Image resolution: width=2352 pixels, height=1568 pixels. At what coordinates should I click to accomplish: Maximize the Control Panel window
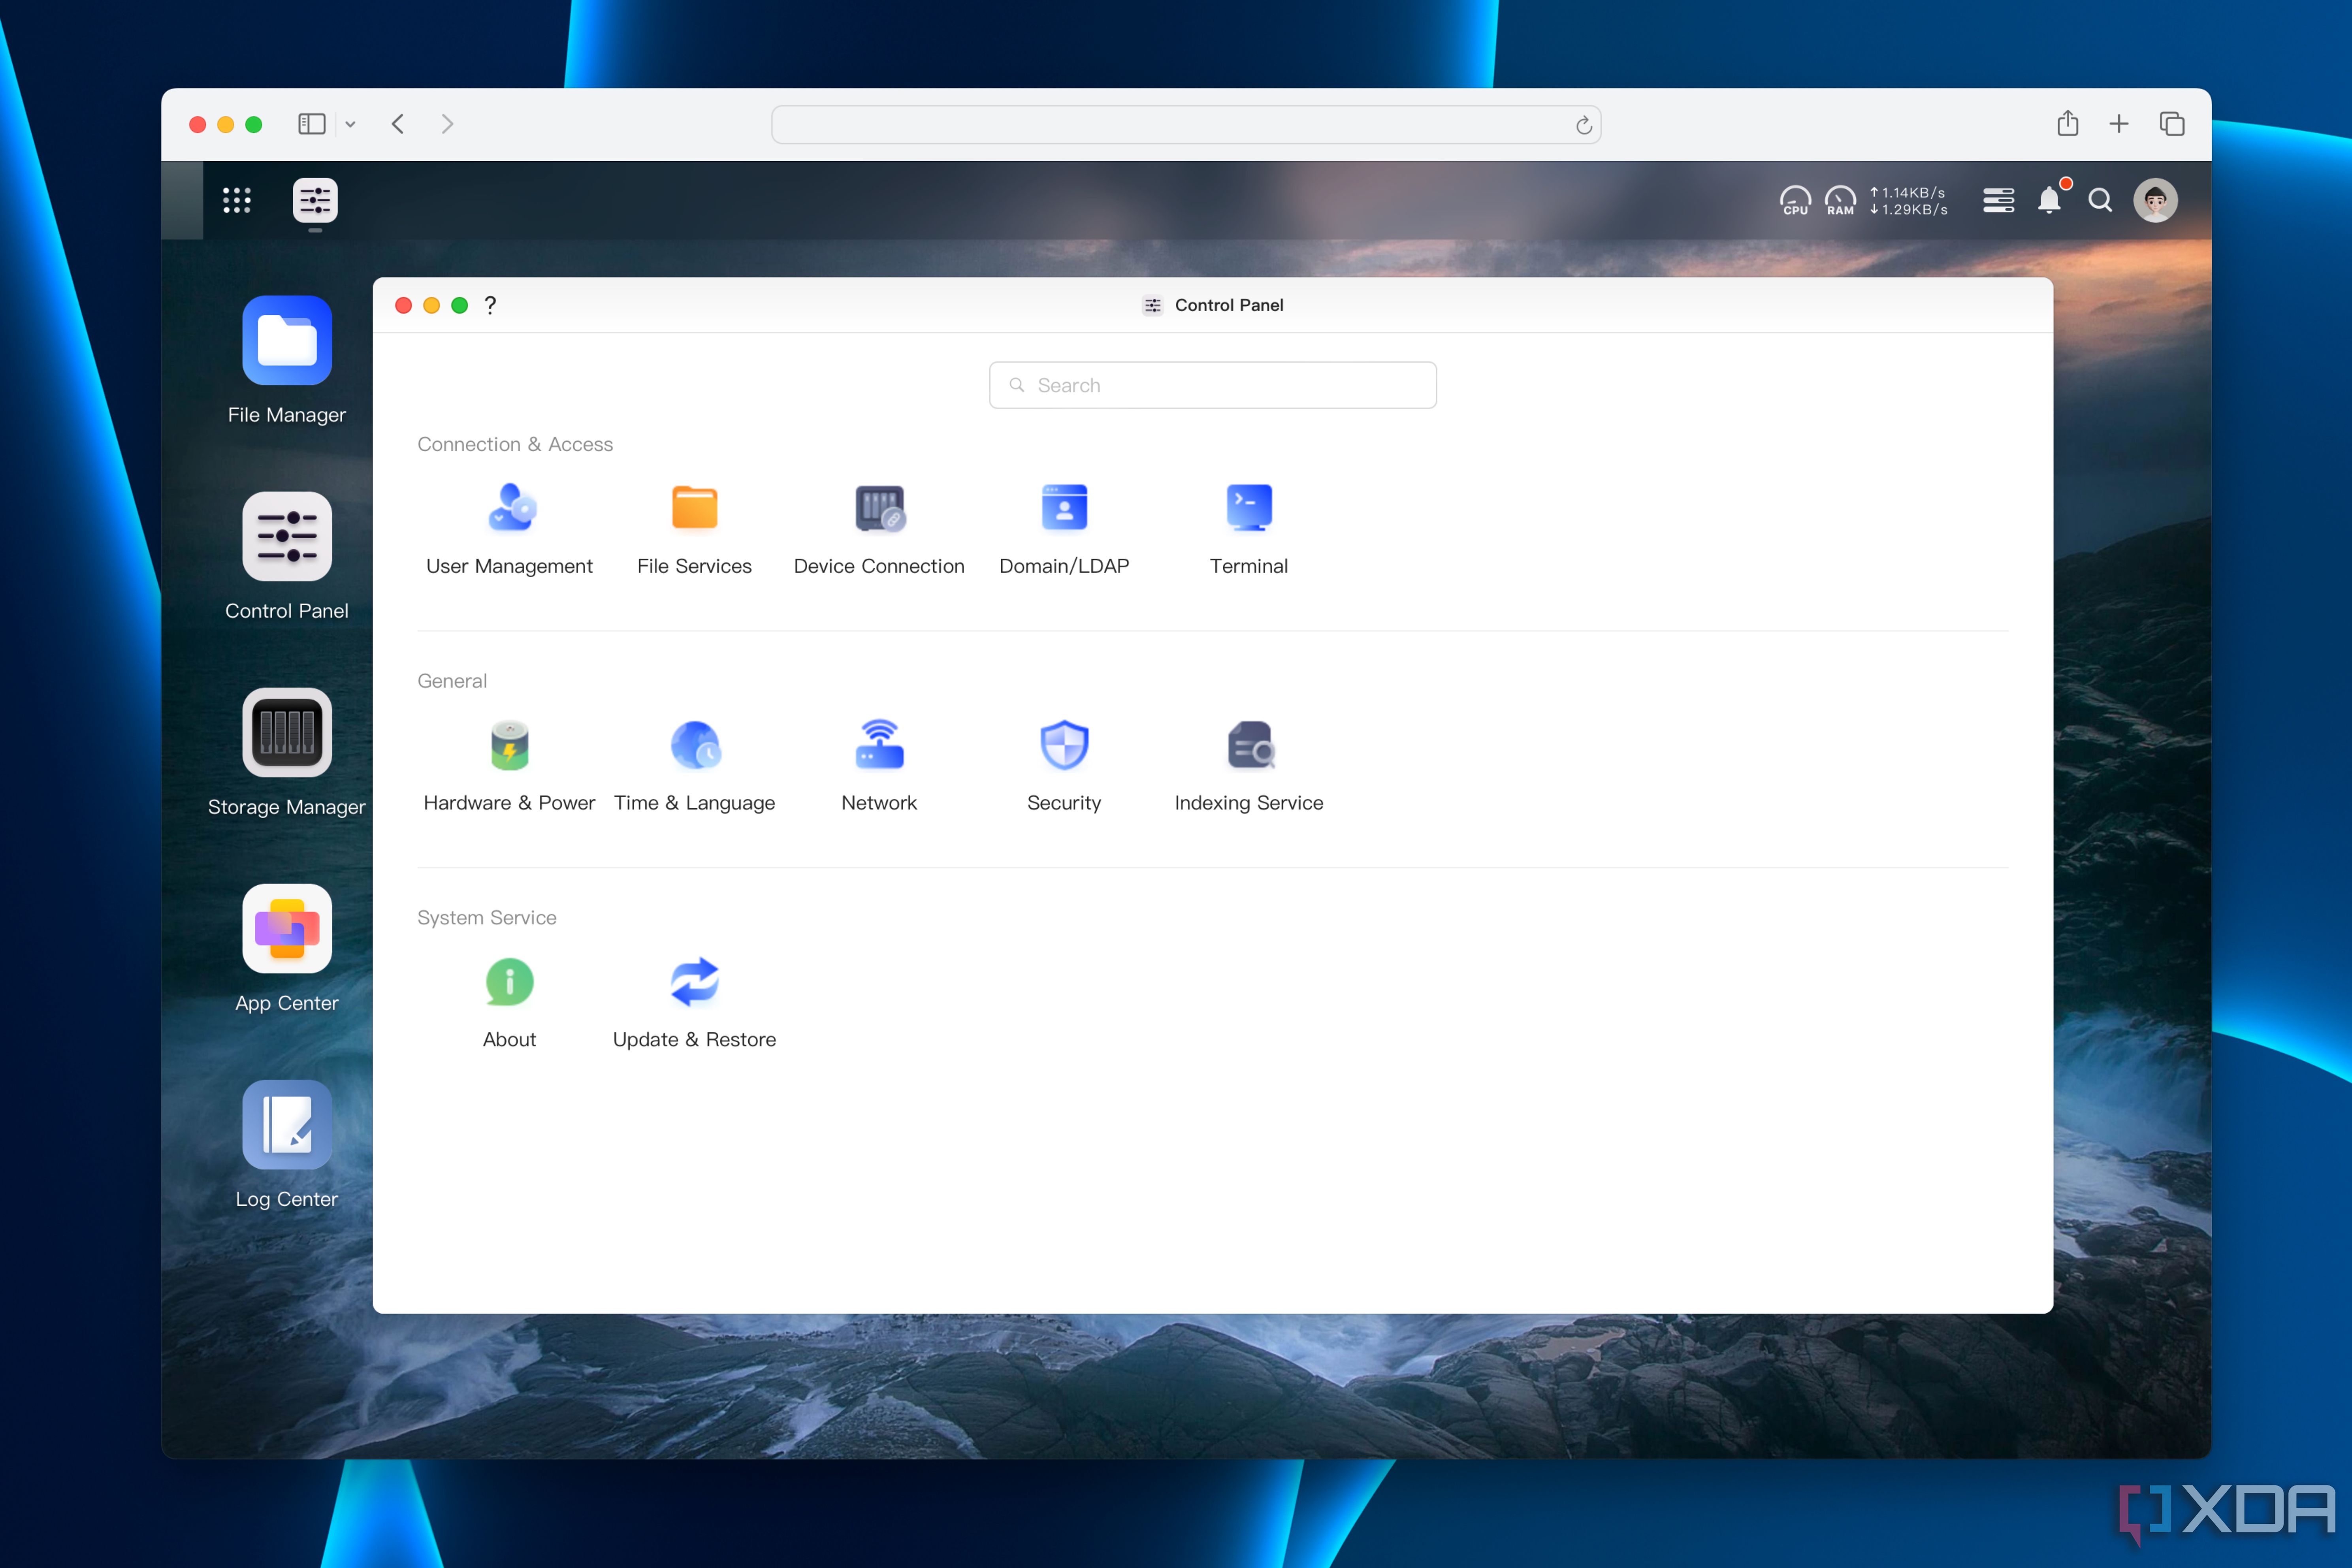pos(460,305)
